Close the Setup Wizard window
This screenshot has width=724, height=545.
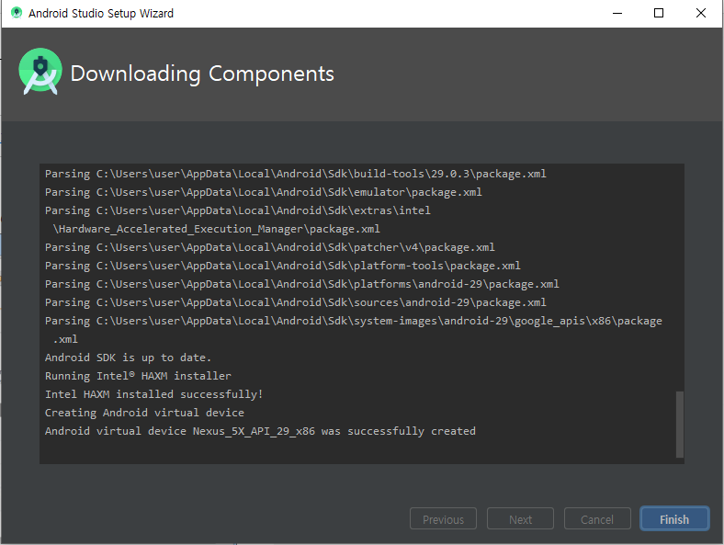(x=700, y=13)
